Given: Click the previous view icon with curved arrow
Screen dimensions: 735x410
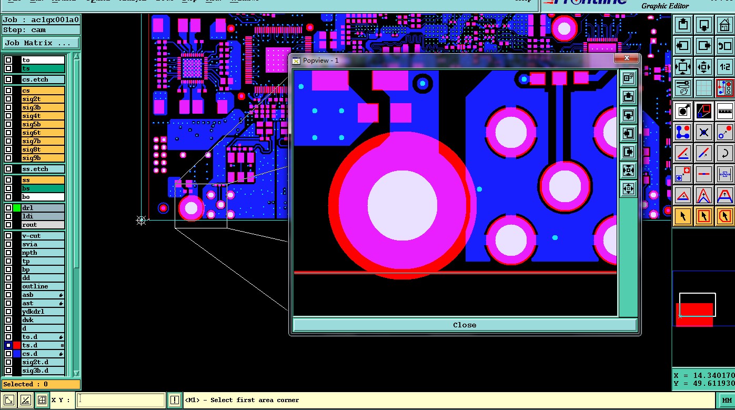Looking at the screenshot, I should click(725, 46).
